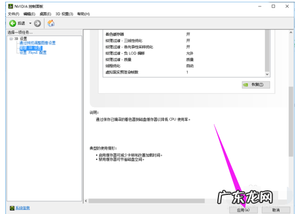Select the 着色缓存器 setting row
Viewport: 295px width, 214px height.
184,34
